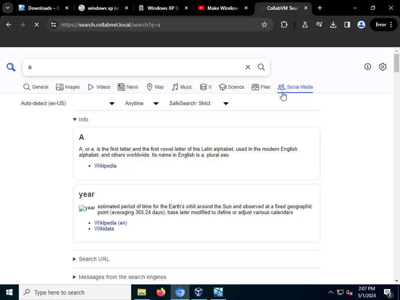Select the News search category
The width and height of the screenshot is (400, 300).
[128, 87]
